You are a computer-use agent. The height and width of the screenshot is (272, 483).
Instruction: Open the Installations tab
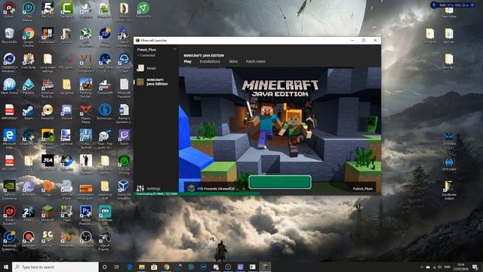tap(210, 61)
